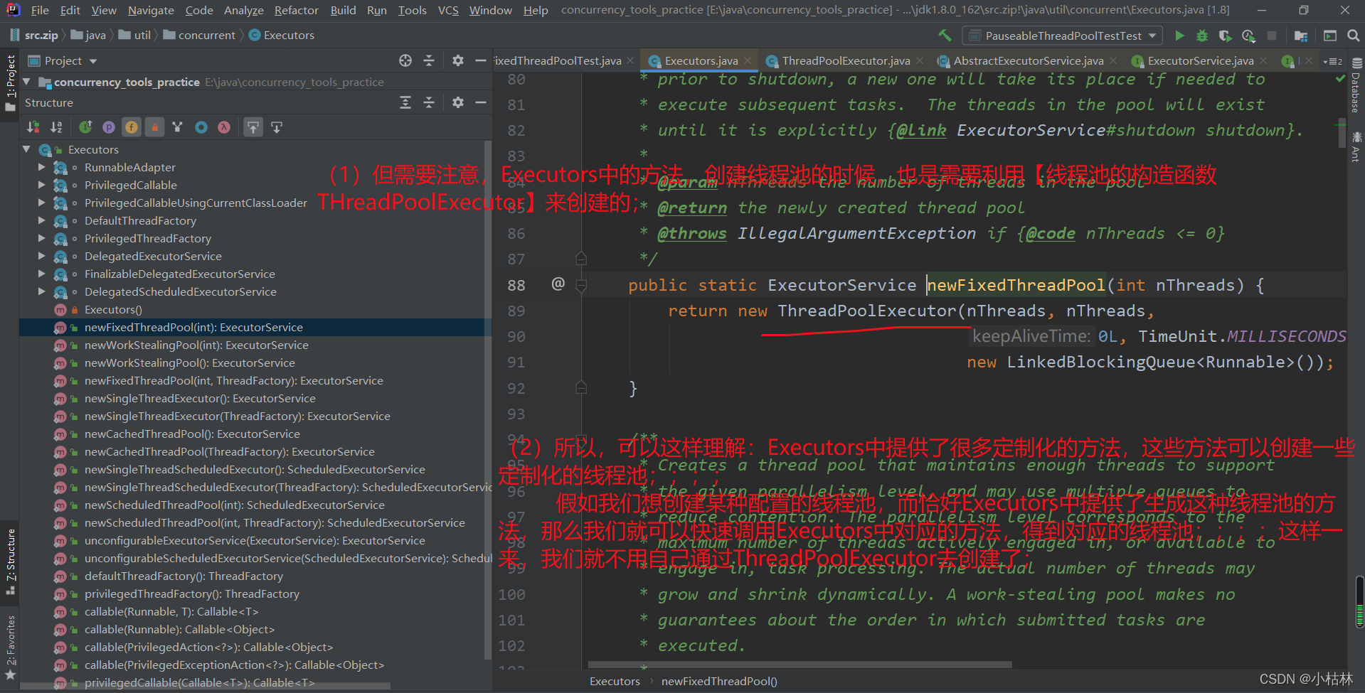Open the Project view dropdown arrow
The image size is (1365, 693).
93,61
